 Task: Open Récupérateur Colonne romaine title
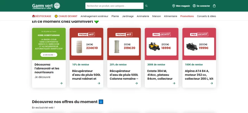[124, 75]
